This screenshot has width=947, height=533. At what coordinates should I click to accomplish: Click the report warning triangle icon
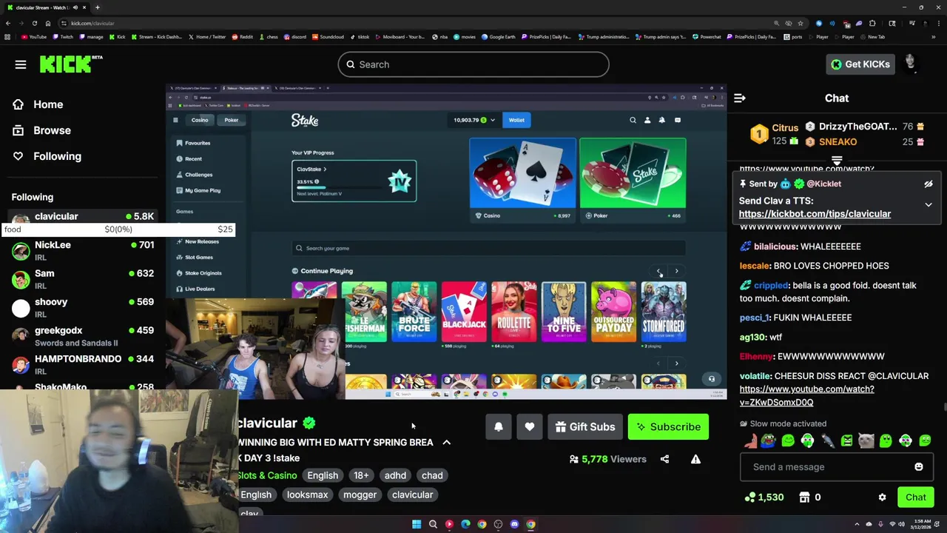pyautogui.click(x=695, y=459)
